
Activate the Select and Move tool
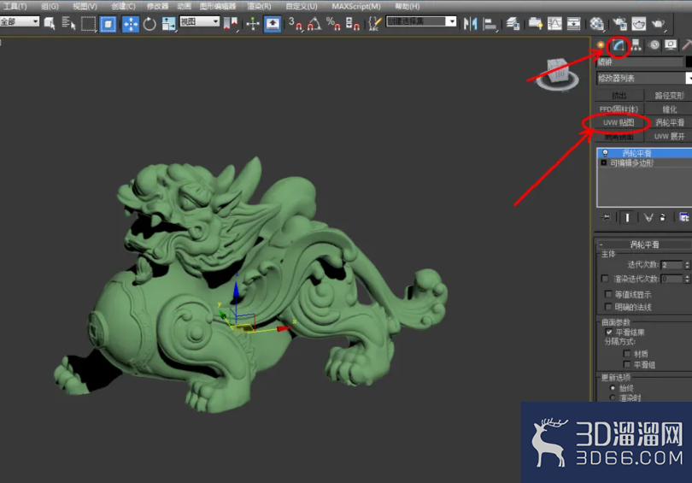(x=131, y=23)
